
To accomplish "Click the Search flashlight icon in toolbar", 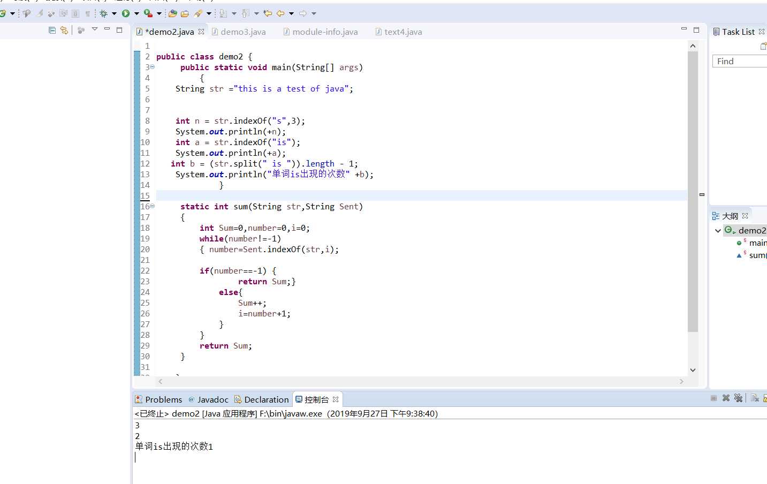I will 199,13.
